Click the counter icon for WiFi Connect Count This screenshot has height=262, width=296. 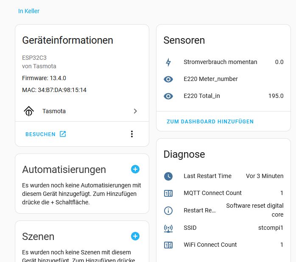click(x=168, y=245)
